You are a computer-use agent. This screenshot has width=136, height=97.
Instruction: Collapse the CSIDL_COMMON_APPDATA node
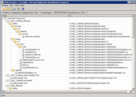[x=6, y=21]
